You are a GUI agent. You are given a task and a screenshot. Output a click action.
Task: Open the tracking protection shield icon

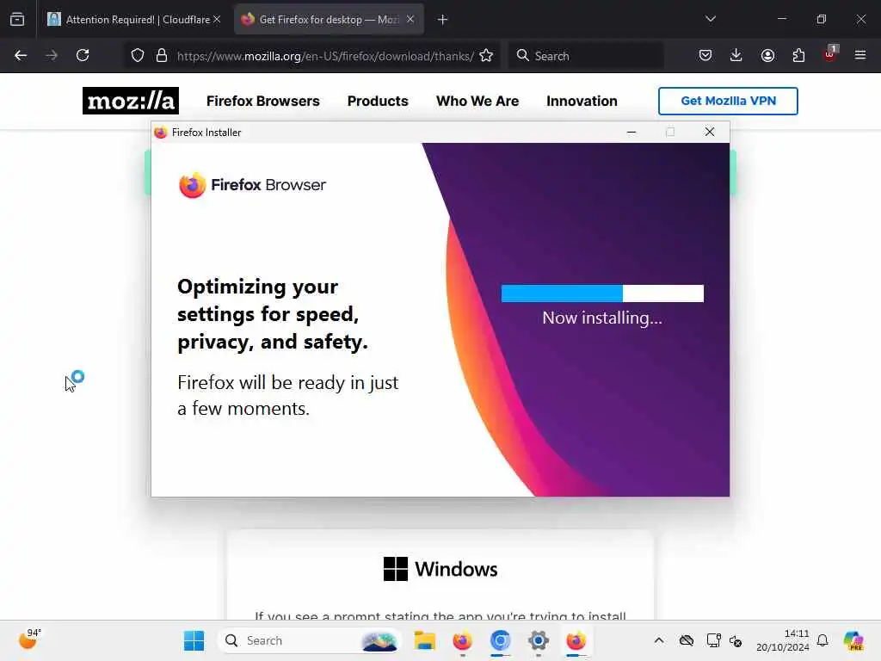pyautogui.click(x=138, y=56)
